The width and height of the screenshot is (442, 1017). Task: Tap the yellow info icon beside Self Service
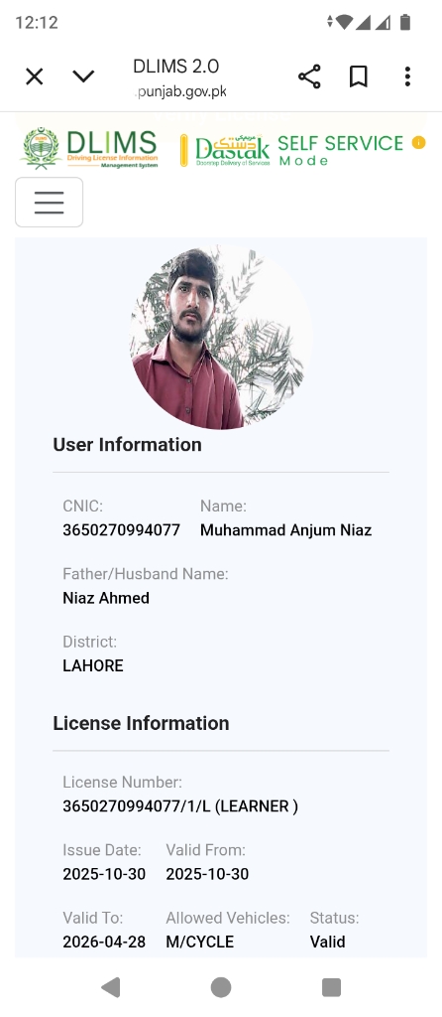418,143
